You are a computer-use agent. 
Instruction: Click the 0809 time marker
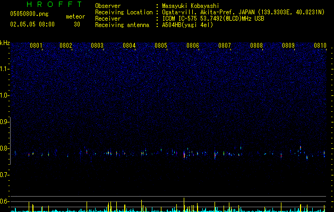(288, 46)
